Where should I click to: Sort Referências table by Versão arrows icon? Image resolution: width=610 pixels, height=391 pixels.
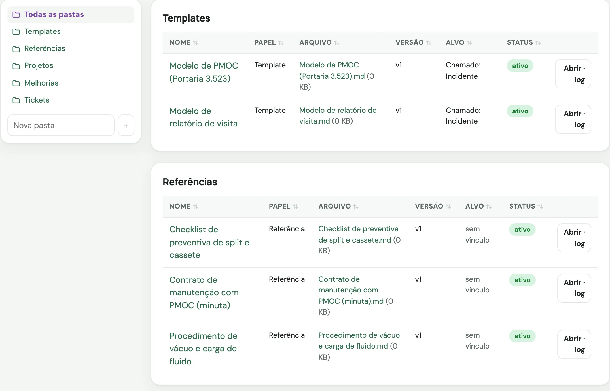pyautogui.click(x=448, y=207)
